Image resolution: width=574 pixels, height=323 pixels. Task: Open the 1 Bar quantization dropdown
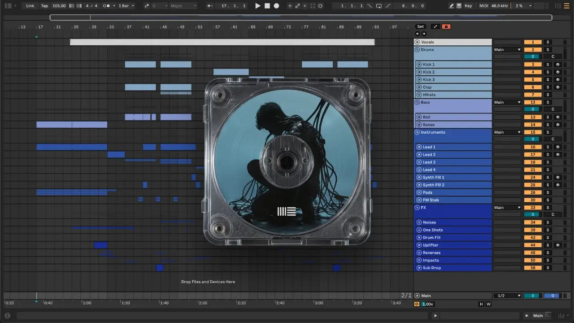(x=126, y=6)
